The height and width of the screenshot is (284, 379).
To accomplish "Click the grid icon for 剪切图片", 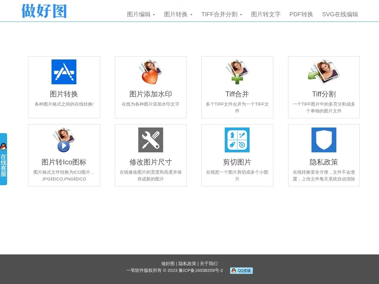I will coord(237,140).
